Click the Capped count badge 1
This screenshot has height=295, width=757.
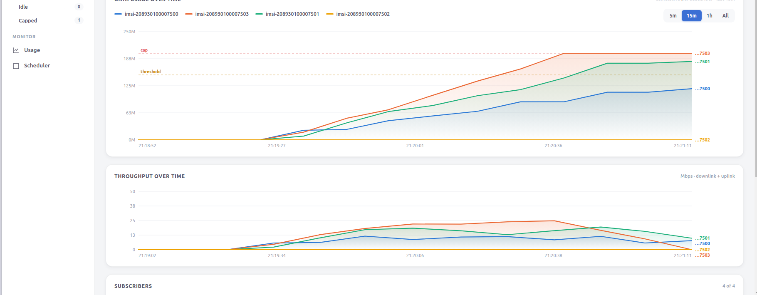coord(79,20)
